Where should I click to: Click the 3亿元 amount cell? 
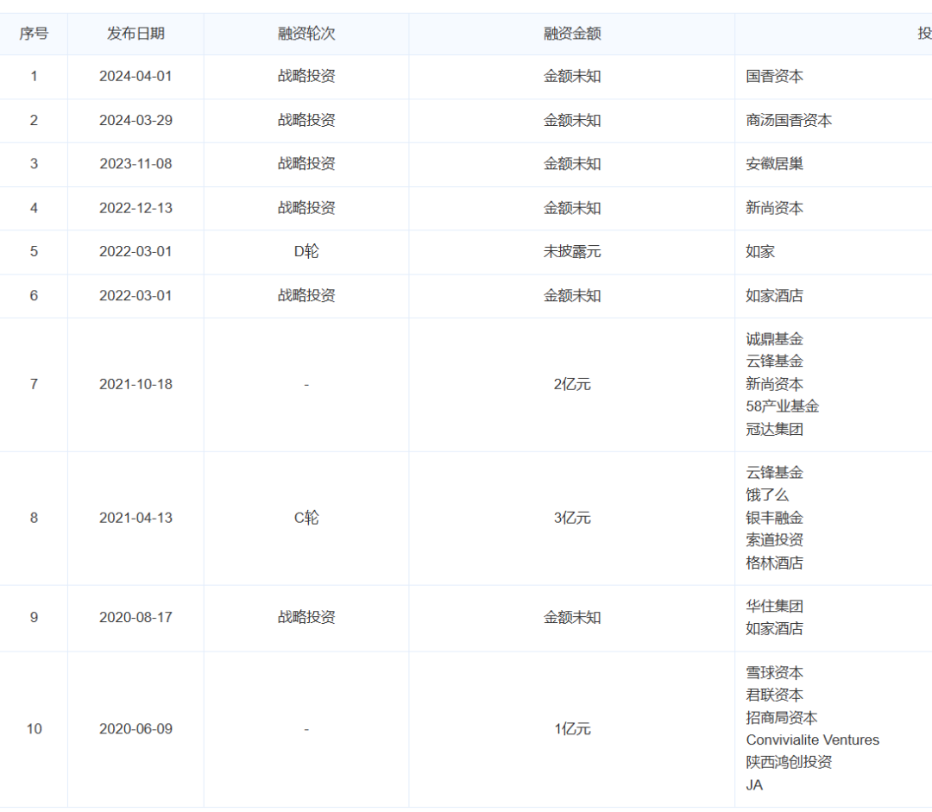click(x=572, y=519)
